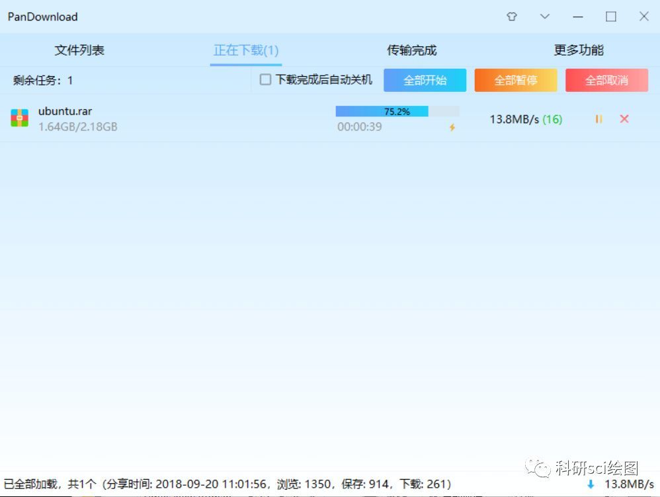This screenshot has height=497, width=660.
Task: Select the ubuntu.rar file name
Action: click(65, 111)
